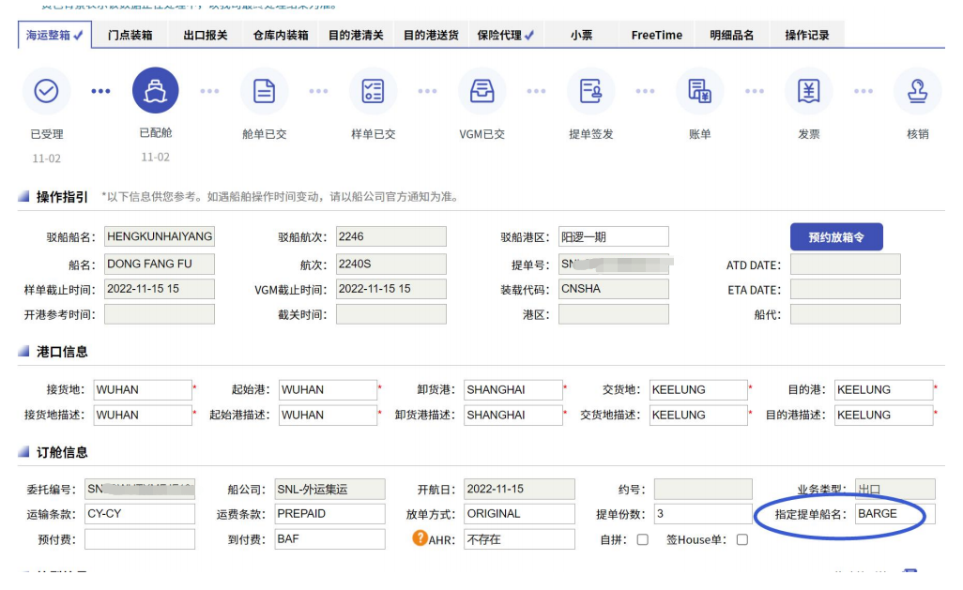This screenshot has width=963, height=590.
Task: Click the 驳船航次 field 2246
Action: tap(391, 236)
